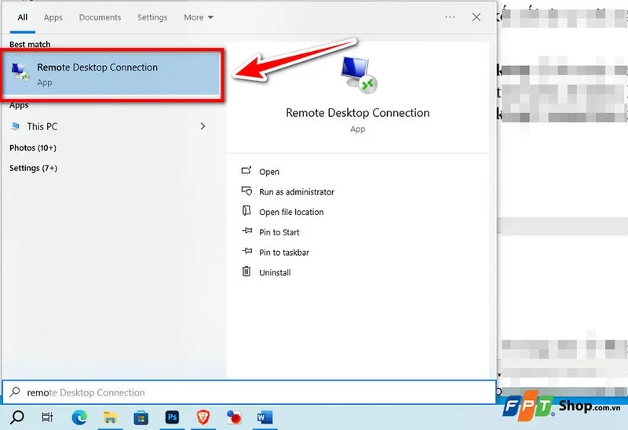
Task: Switch to Photoshop on taskbar
Action: coord(172,417)
